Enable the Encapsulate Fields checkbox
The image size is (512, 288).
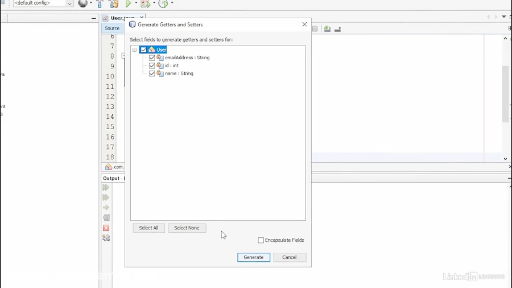(261, 240)
